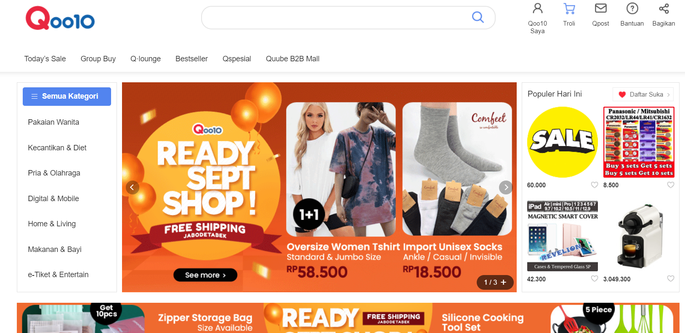This screenshot has width=685, height=333.
Task: Open the Daftar Suka list arrow
Action: (x=668, y=95)
